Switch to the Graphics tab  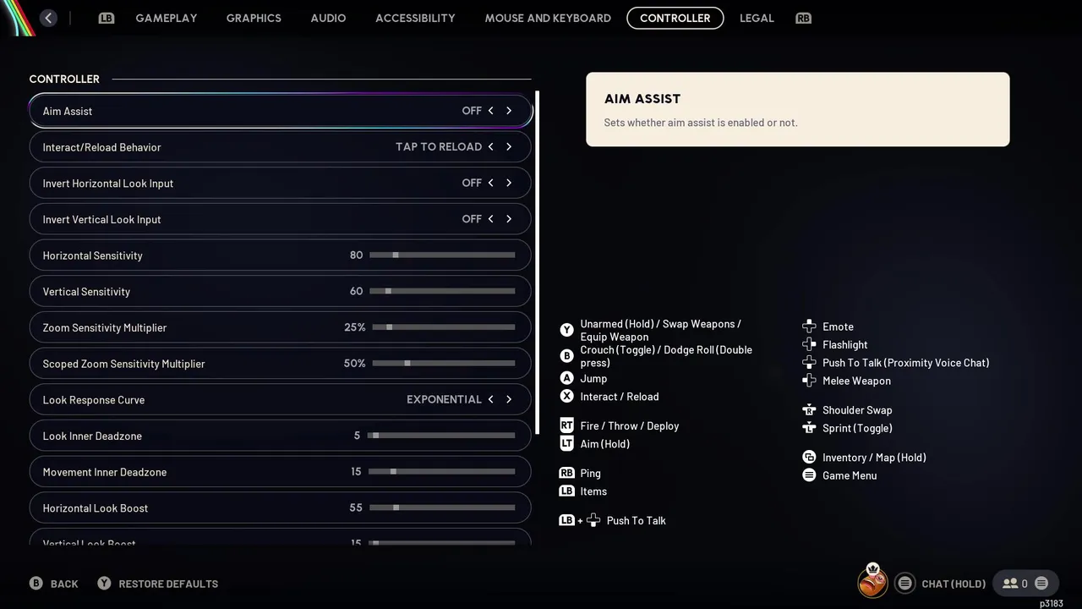254,18
